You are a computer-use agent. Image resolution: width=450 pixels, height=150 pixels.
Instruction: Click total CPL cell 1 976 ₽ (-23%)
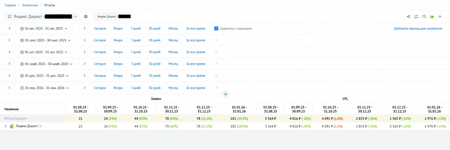click(435, 119)
